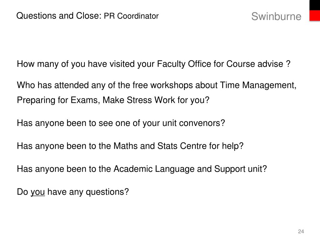Click the words 'Time Management'
This screenshot has width=320, height=240.
pyautogui.click(x=258, y=85)
